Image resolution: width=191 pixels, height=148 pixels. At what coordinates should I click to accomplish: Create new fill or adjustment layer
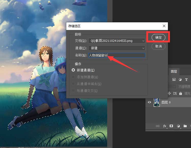[178, 126]
